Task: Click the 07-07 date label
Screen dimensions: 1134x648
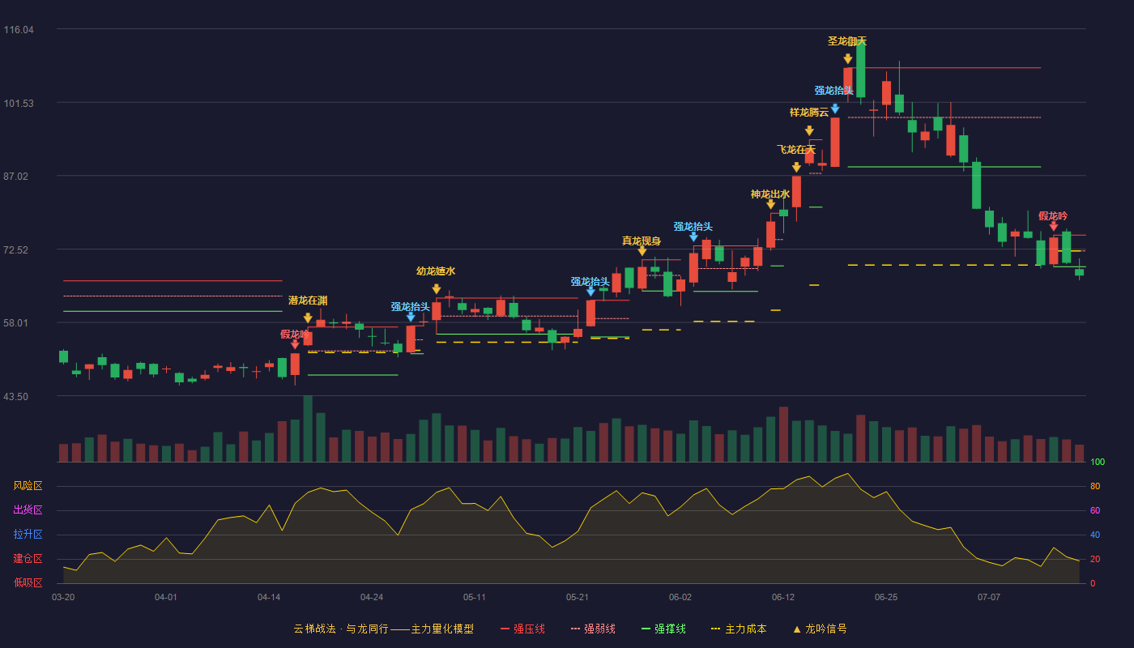Action: (989, 597)
